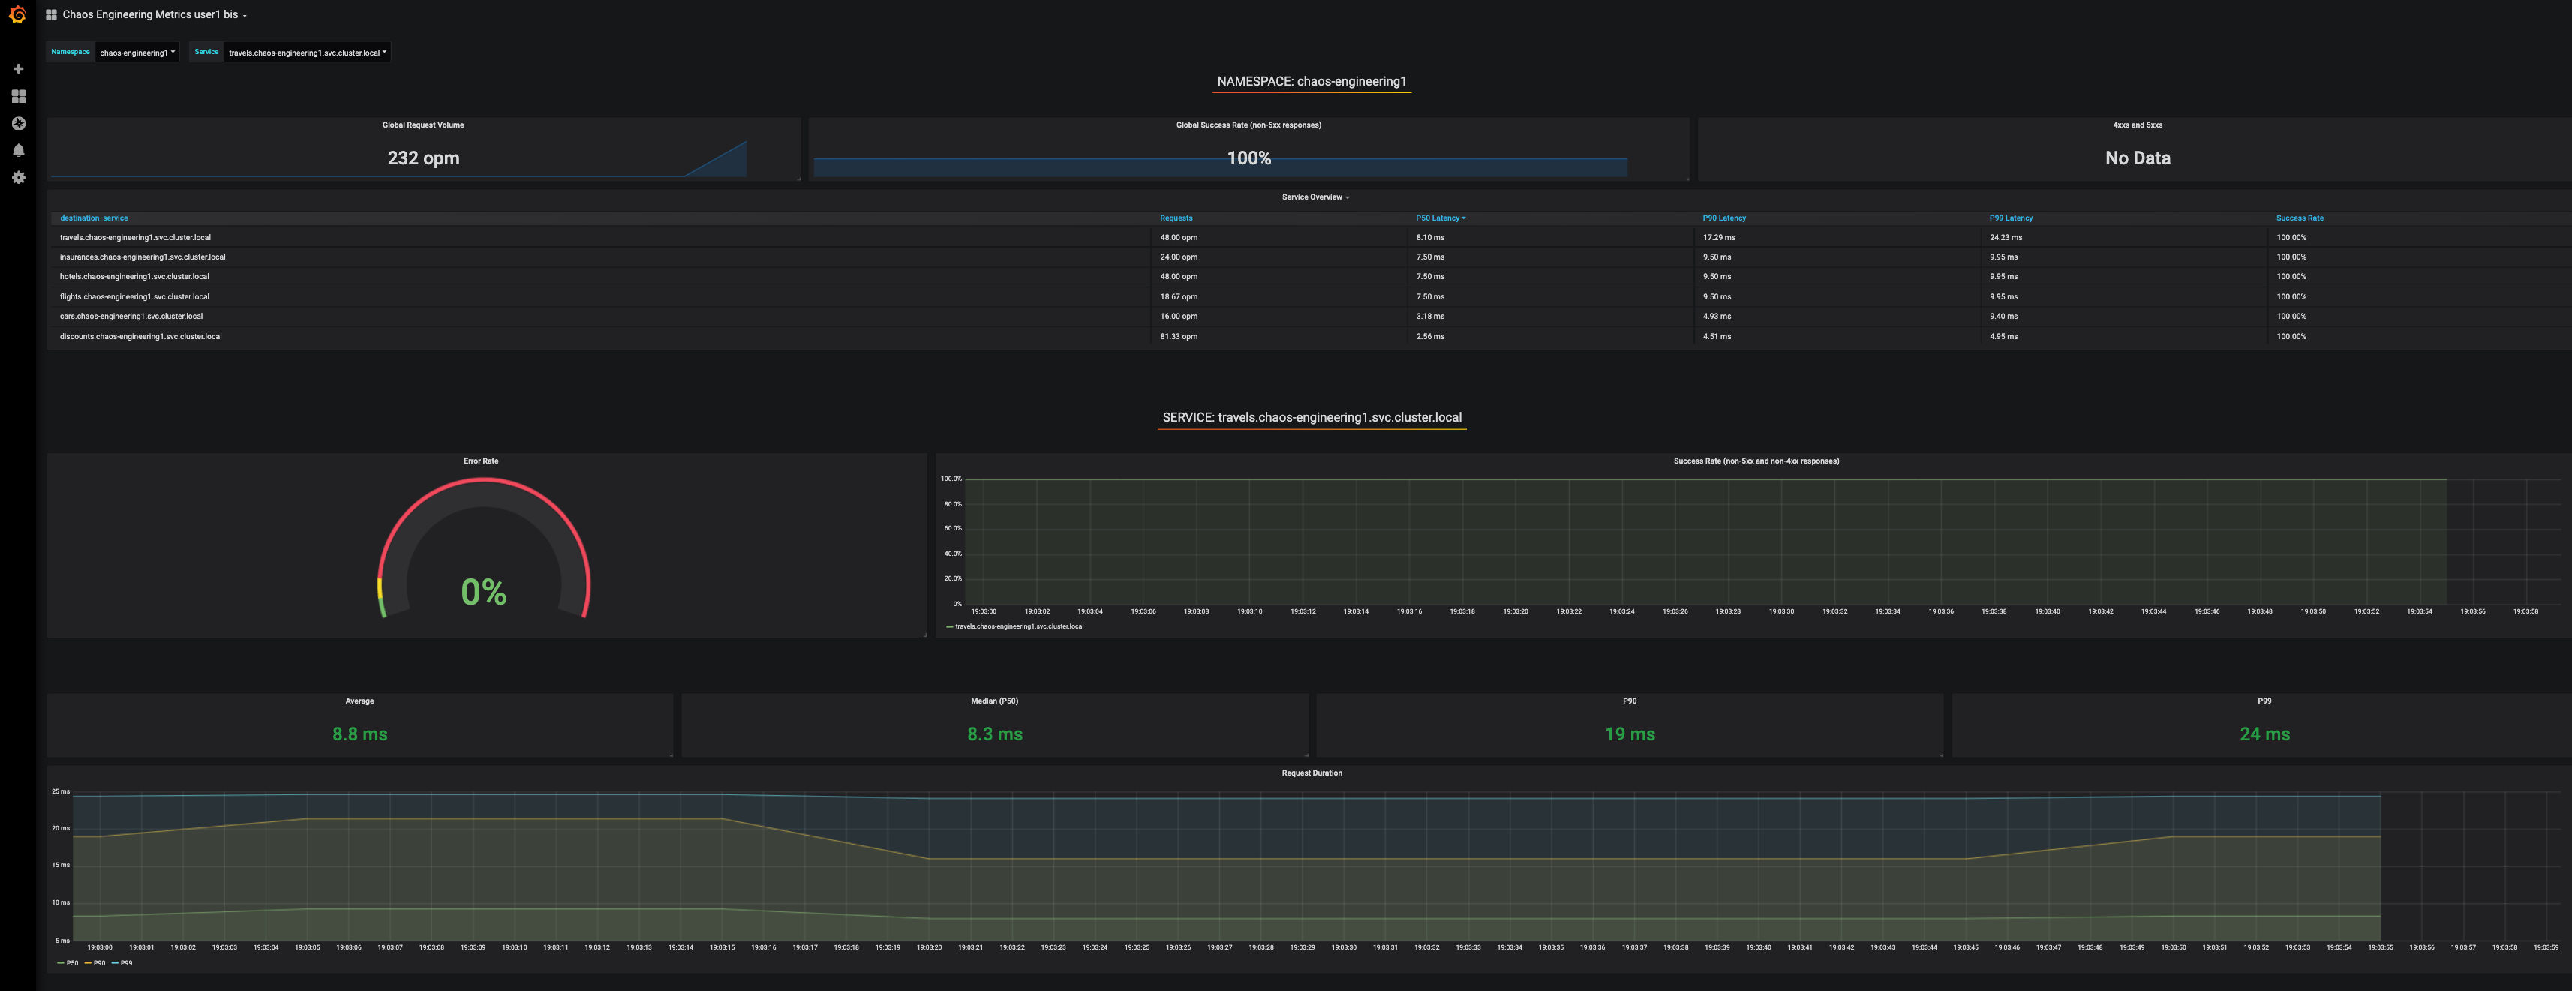Sort table by P90 Latency column
The image size is (2572, 991).
1723,218
